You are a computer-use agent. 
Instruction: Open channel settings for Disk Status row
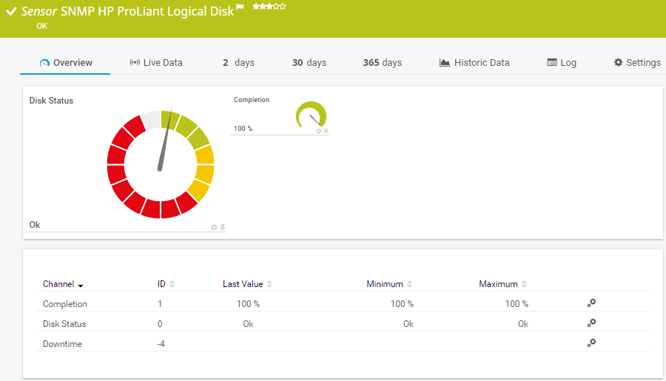591,323
